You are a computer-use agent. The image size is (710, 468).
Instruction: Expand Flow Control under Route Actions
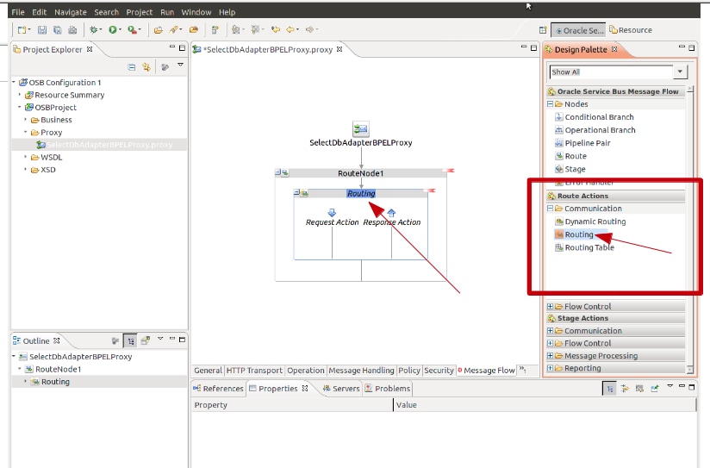pos(550,307)
